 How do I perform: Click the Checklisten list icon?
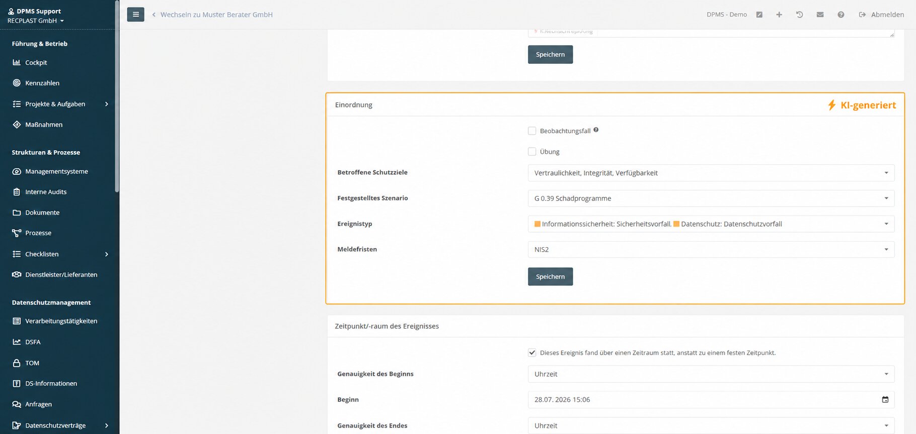(x=17, y=254)
